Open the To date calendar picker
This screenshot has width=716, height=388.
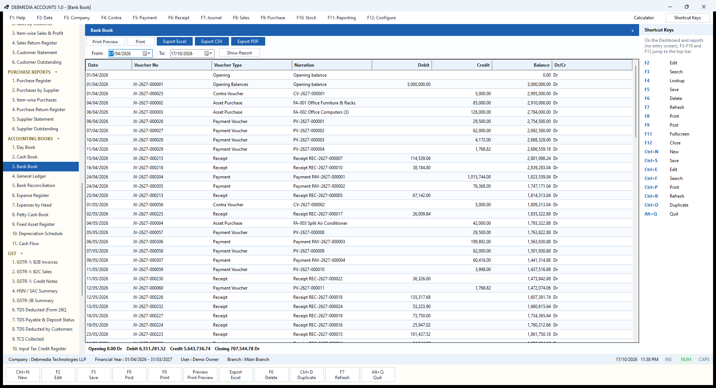click(207, 53)
